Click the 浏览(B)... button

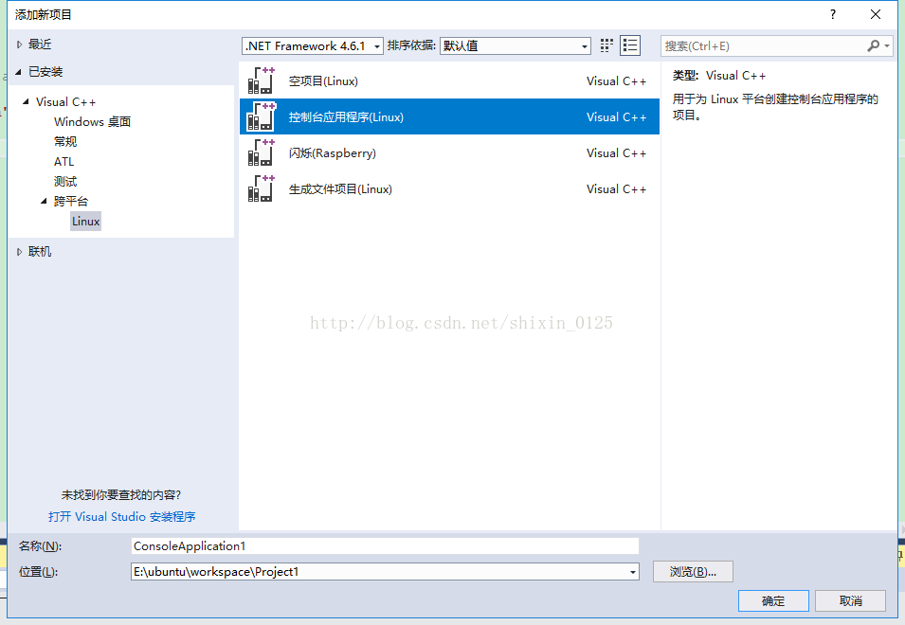(693, 572)
